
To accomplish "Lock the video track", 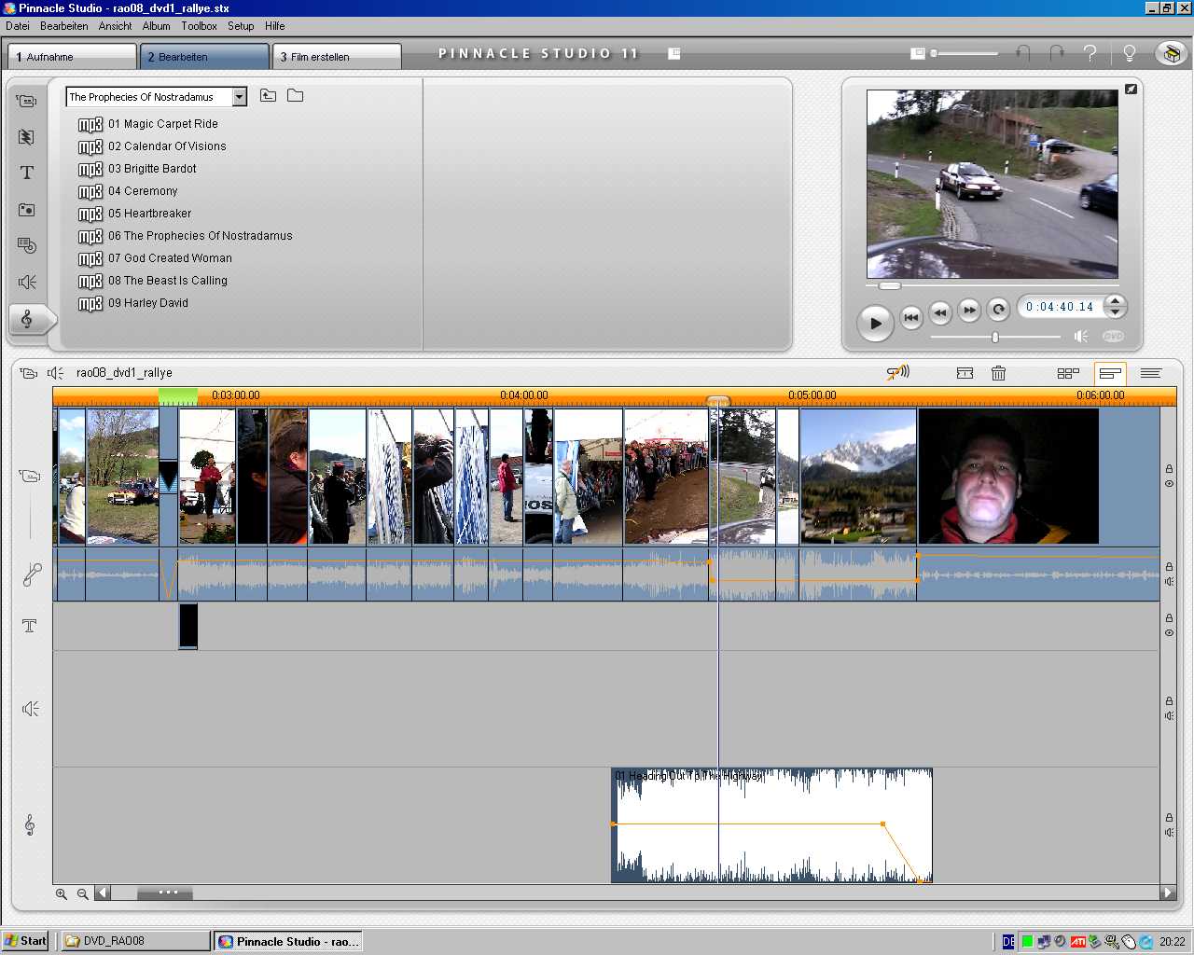I will 1169,469.
